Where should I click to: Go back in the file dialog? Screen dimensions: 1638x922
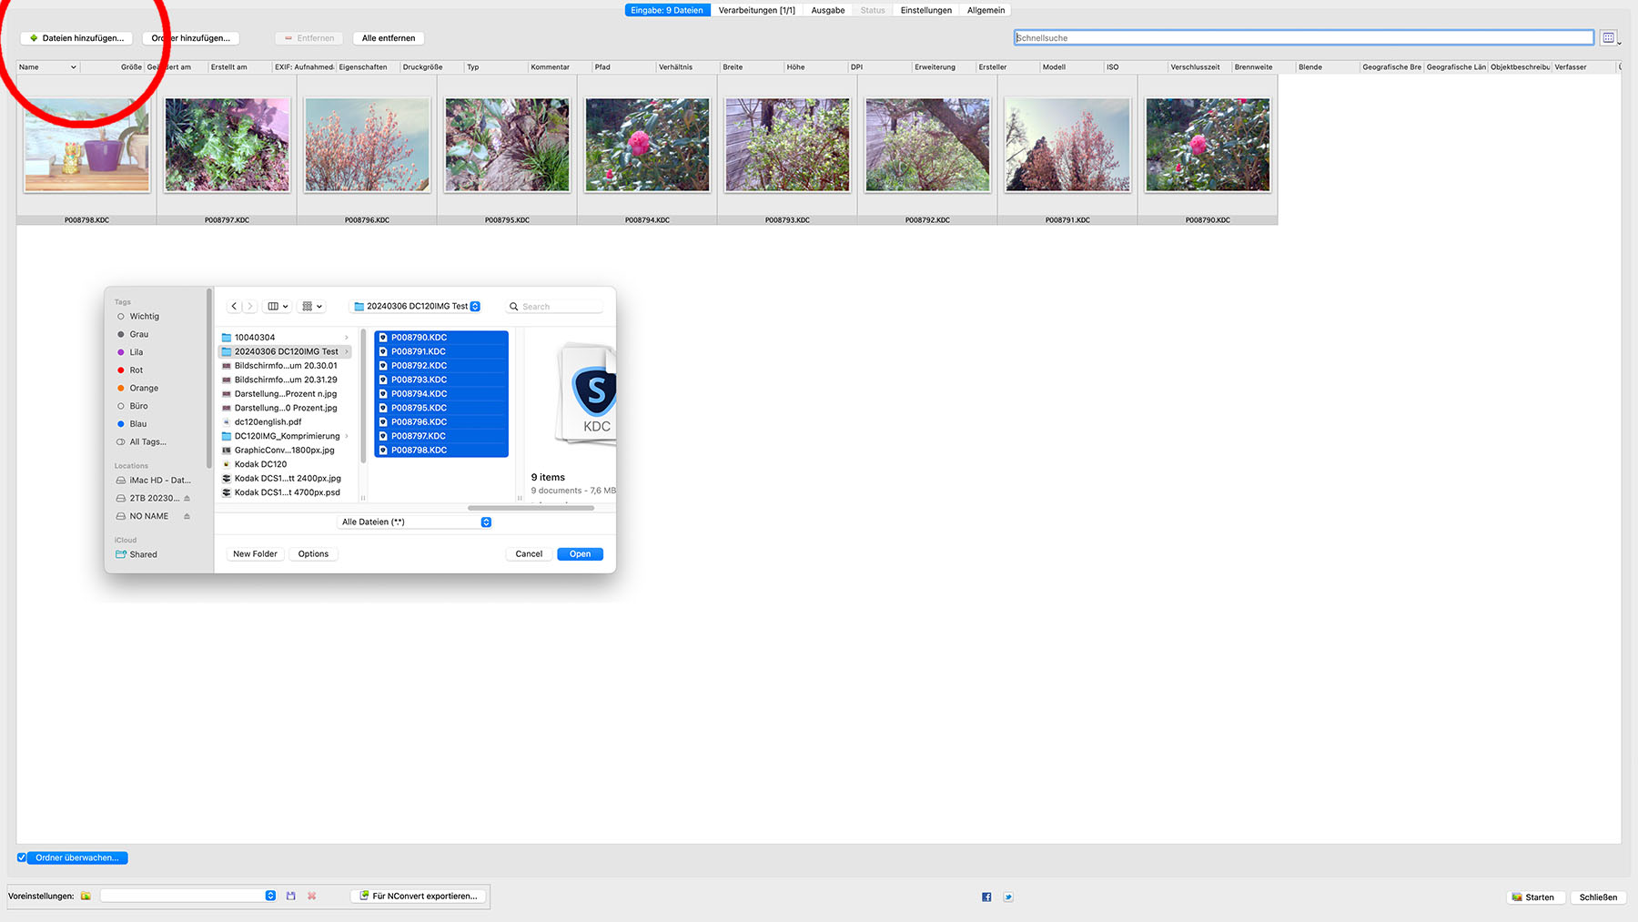point(234,307)
